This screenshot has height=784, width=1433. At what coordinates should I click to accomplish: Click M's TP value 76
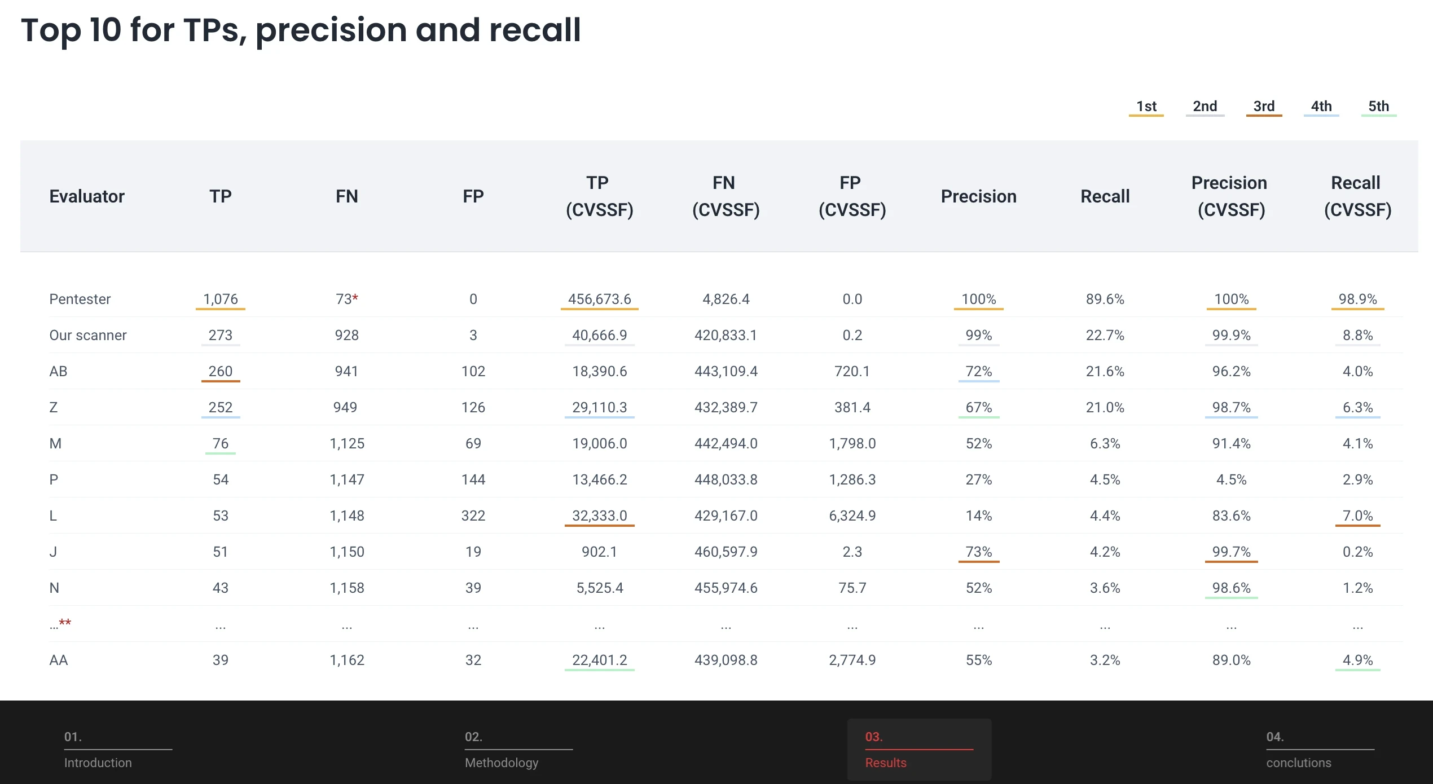point(220,443)
